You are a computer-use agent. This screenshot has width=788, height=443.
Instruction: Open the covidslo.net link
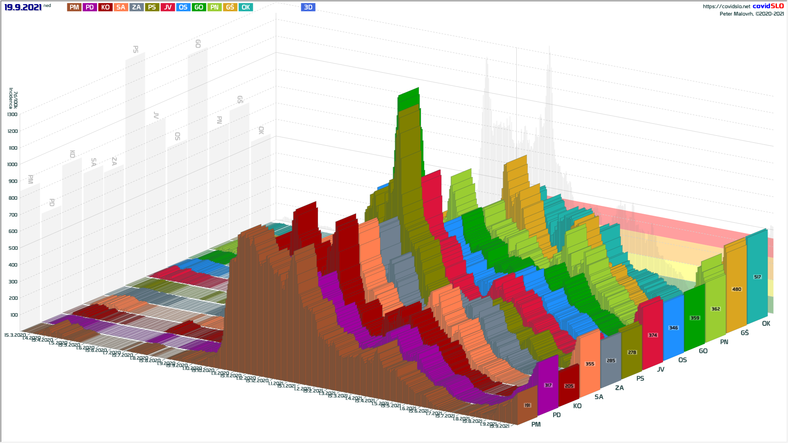(726, 7)
